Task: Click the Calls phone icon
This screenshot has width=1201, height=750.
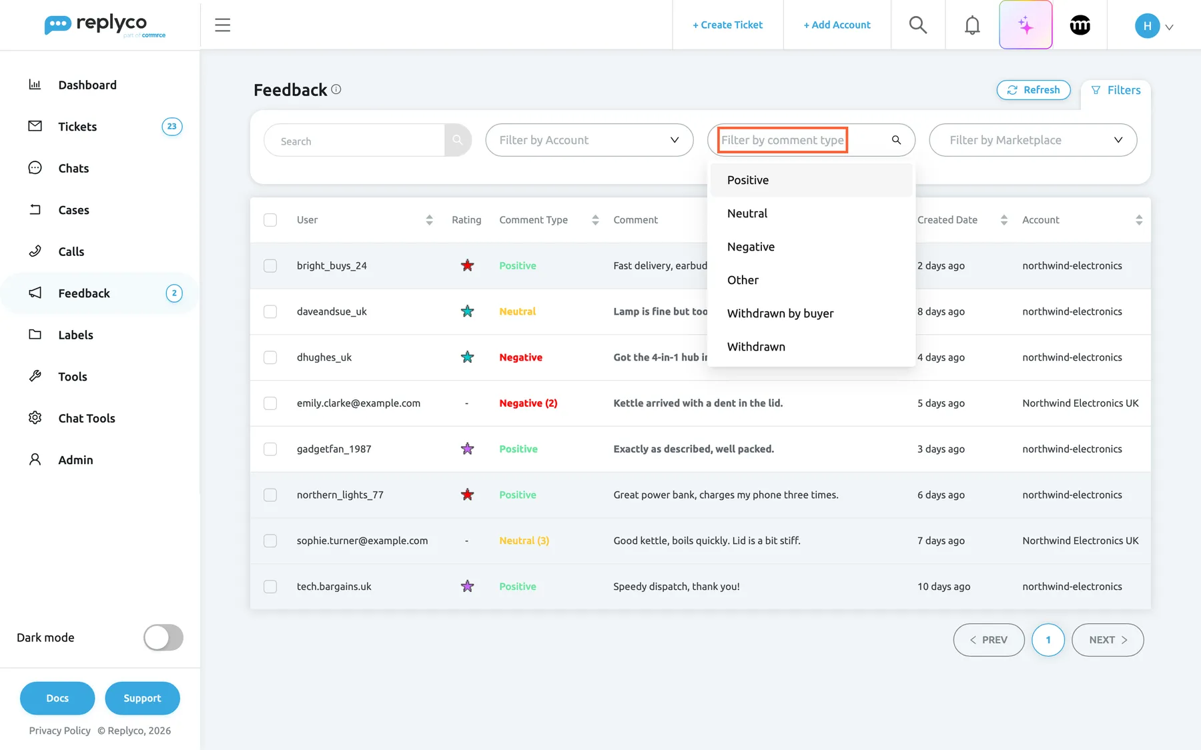Action: [x=35, y=251]
